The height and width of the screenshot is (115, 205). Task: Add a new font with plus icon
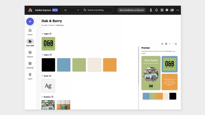[x=50, y=76]
